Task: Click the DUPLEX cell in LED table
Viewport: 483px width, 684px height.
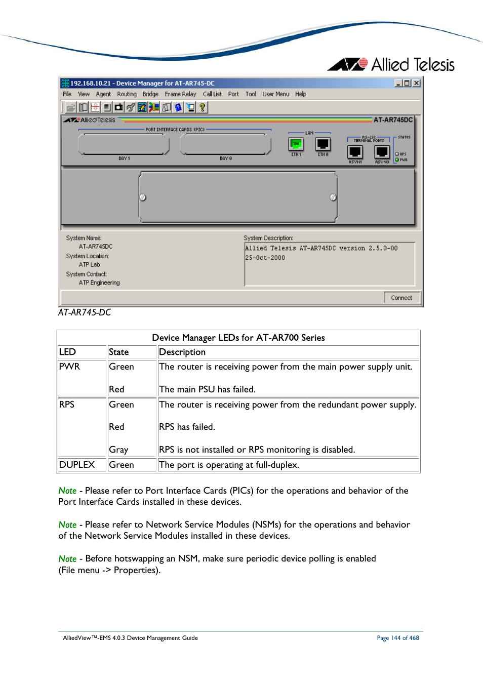Action: pos(82,465)
